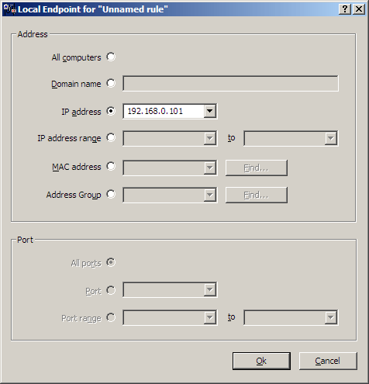Click the help question mark button
Screen dimensions: 369x384
tap(345, 9)
